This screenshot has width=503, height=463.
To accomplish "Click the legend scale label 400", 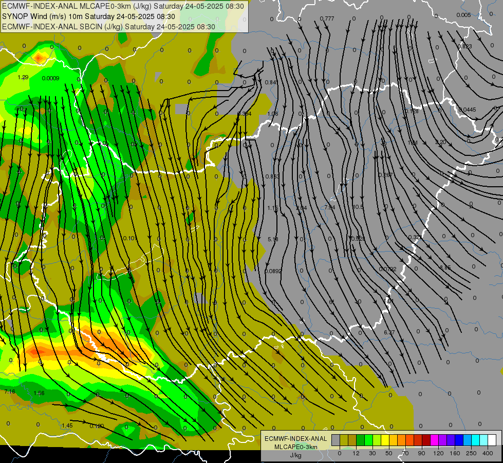I will click(x=488, y=453).
